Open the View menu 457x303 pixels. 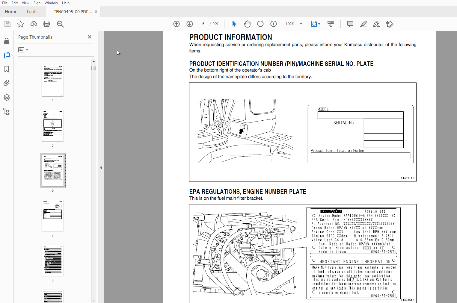pos(25,3)
